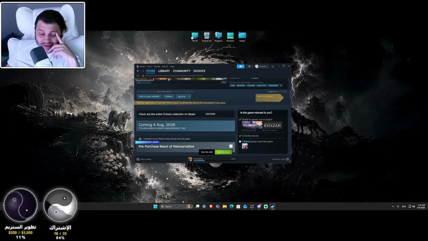
Task: Open File Explorer from the taskbar
Action: coord(225,207)
